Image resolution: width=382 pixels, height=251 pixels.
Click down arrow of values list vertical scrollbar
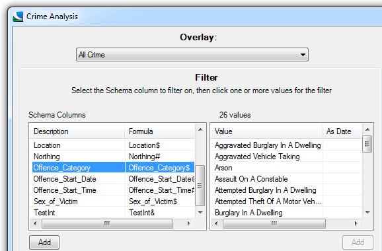367,213
